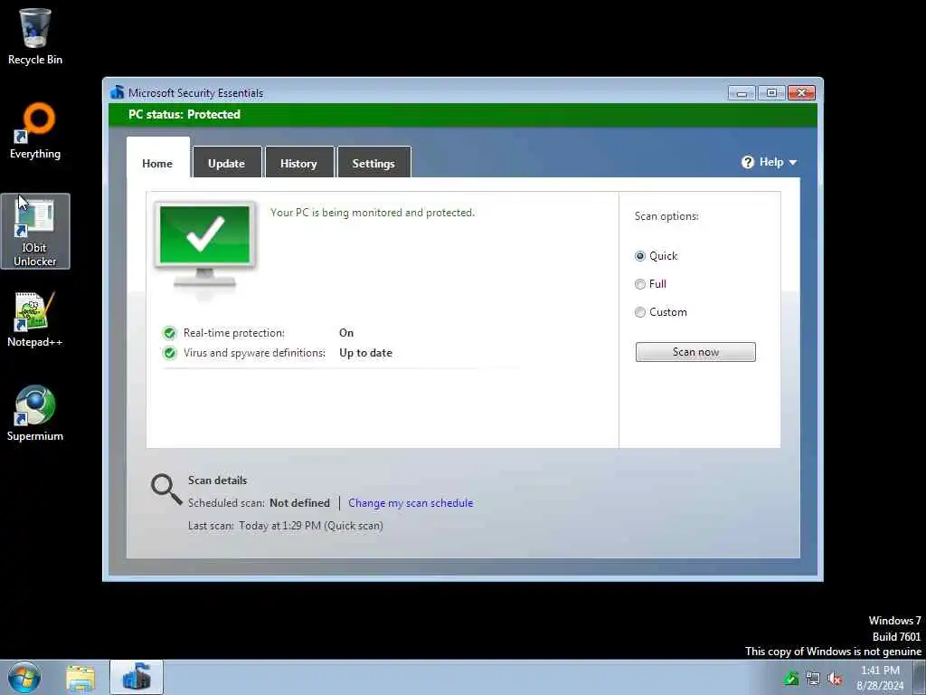Open the Notepad++ desktop shortcut
Viewport: 926px width, 695px height.
[35, 319]
